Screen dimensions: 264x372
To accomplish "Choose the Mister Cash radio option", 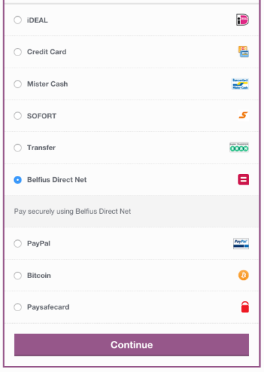I will point(18,84).
